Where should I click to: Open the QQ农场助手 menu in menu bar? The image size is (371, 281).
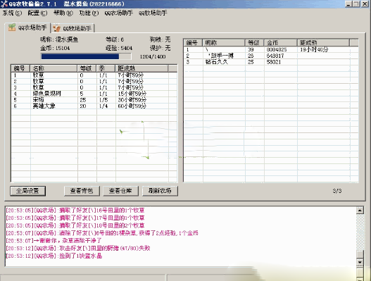click(119, 13)
